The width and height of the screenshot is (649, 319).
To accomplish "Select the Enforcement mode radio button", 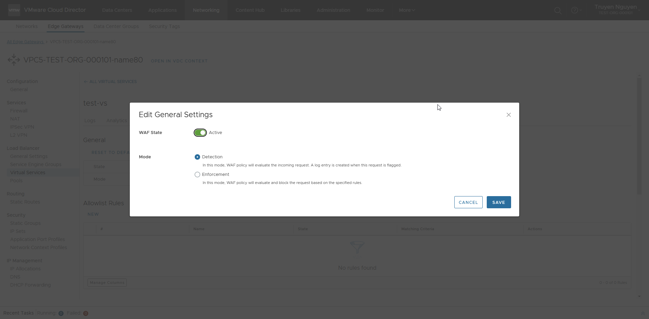I will pyautogui.click(x=197, y=175).
